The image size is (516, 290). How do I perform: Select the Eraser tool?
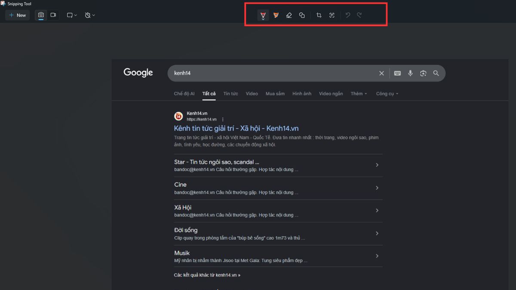(289, 15)
